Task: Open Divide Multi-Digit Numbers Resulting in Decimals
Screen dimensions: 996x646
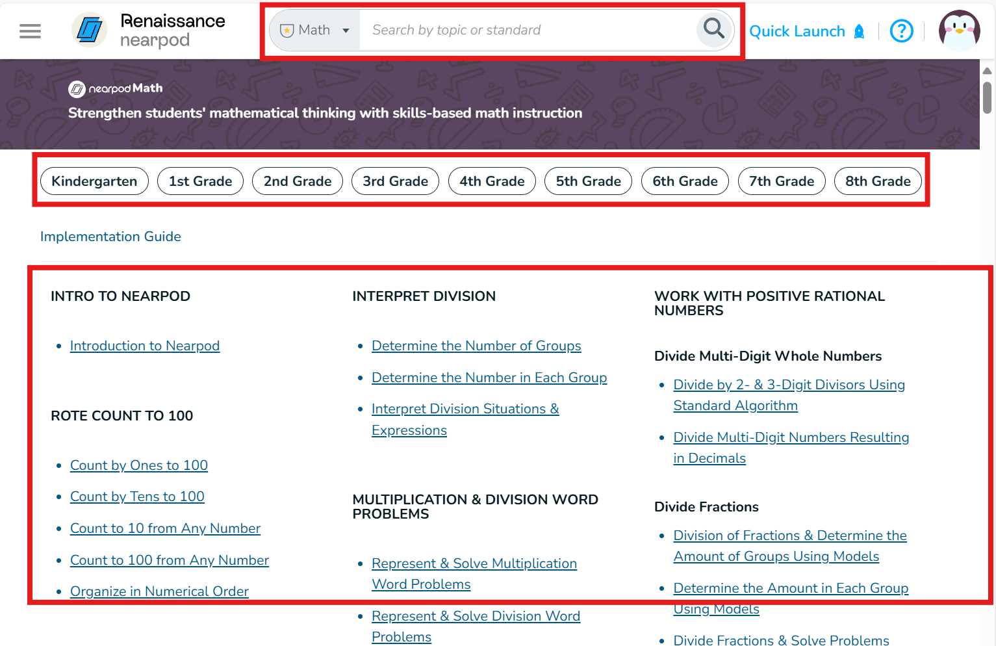Action: tap(791, 448)
